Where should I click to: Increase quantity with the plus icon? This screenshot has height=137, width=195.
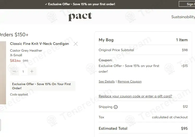(32, 71)
